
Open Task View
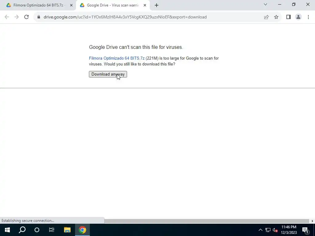point(52,230)
